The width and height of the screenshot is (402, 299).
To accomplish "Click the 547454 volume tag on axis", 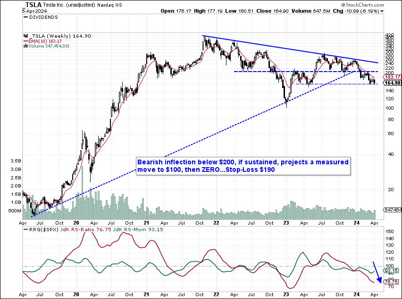I will 393,210.
